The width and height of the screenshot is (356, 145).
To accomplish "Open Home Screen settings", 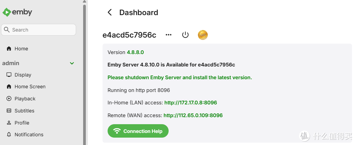I will pyautogui.click(x=30, y=87).
